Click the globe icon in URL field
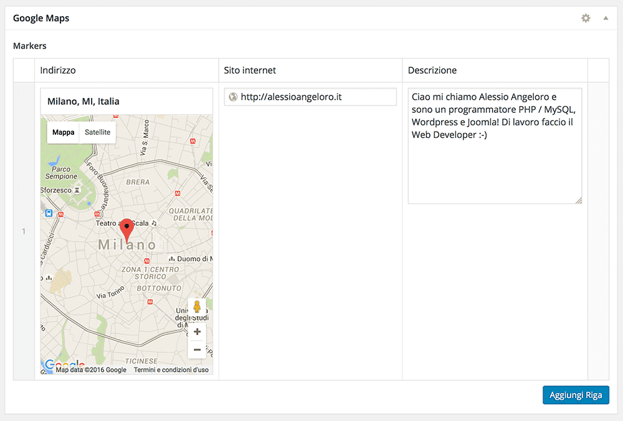Image resolution: width=623 pixels, height=421 pixels. 233,97
